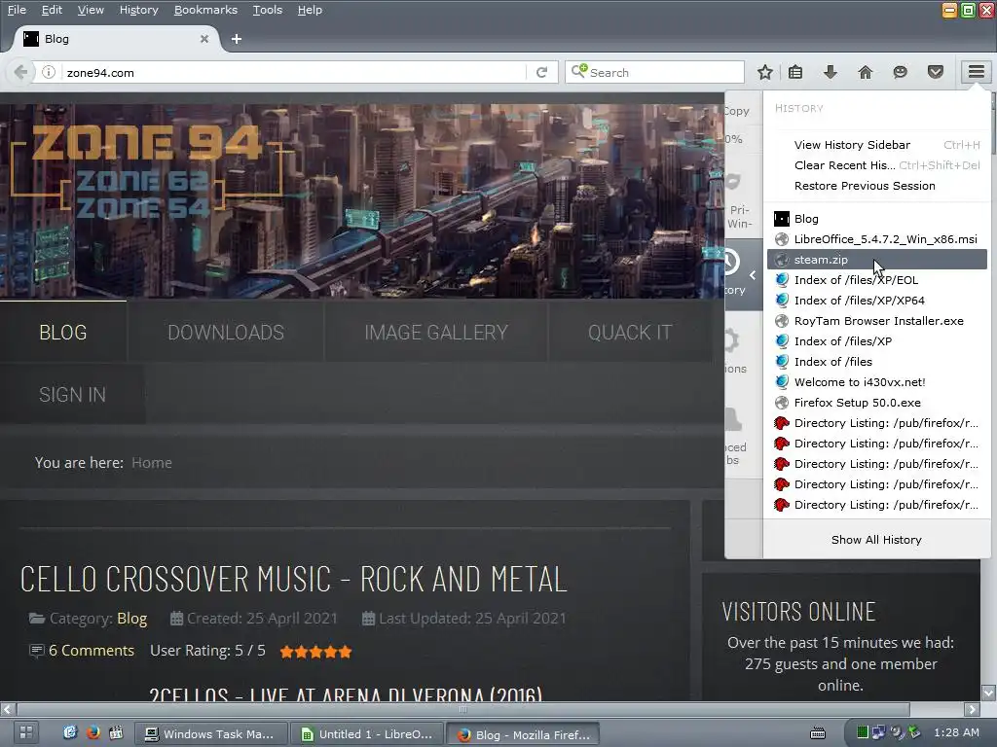Open the Downloads arrow icon
The image size is (997, 747).
(x=830, y=72)
